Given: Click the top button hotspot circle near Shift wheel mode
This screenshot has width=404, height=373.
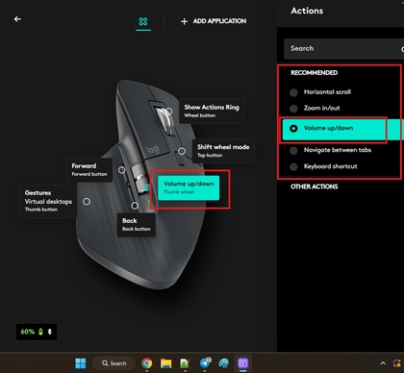Looking at the screenshot, I should coord(182,151).
